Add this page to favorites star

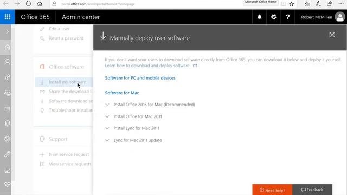pyautogui.click(x=292, y=4)
